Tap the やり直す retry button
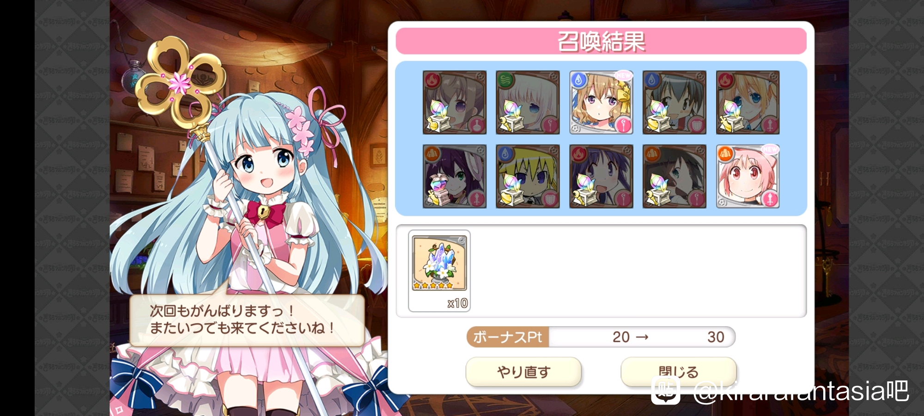Screen dimensions: 924x416 [523, 372]
